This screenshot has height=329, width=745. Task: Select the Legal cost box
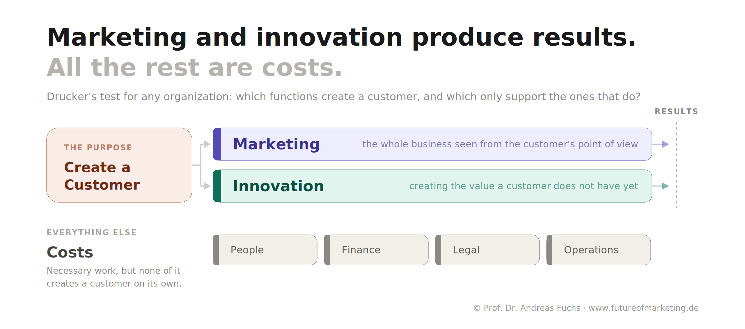pyautogui.click(x=487, y=250)
